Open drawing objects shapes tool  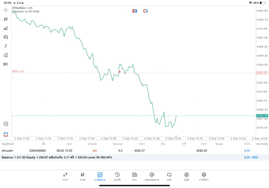click(5, 55)
